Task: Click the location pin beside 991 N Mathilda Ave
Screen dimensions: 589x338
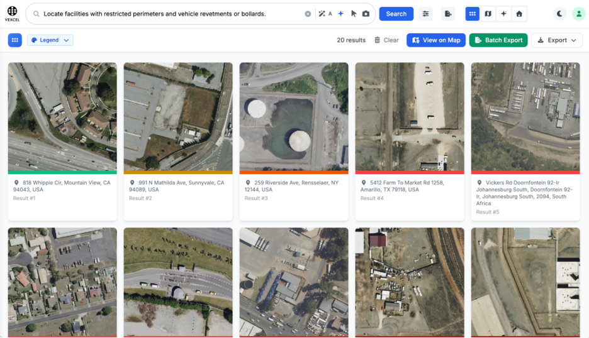Action: (132, 183)
